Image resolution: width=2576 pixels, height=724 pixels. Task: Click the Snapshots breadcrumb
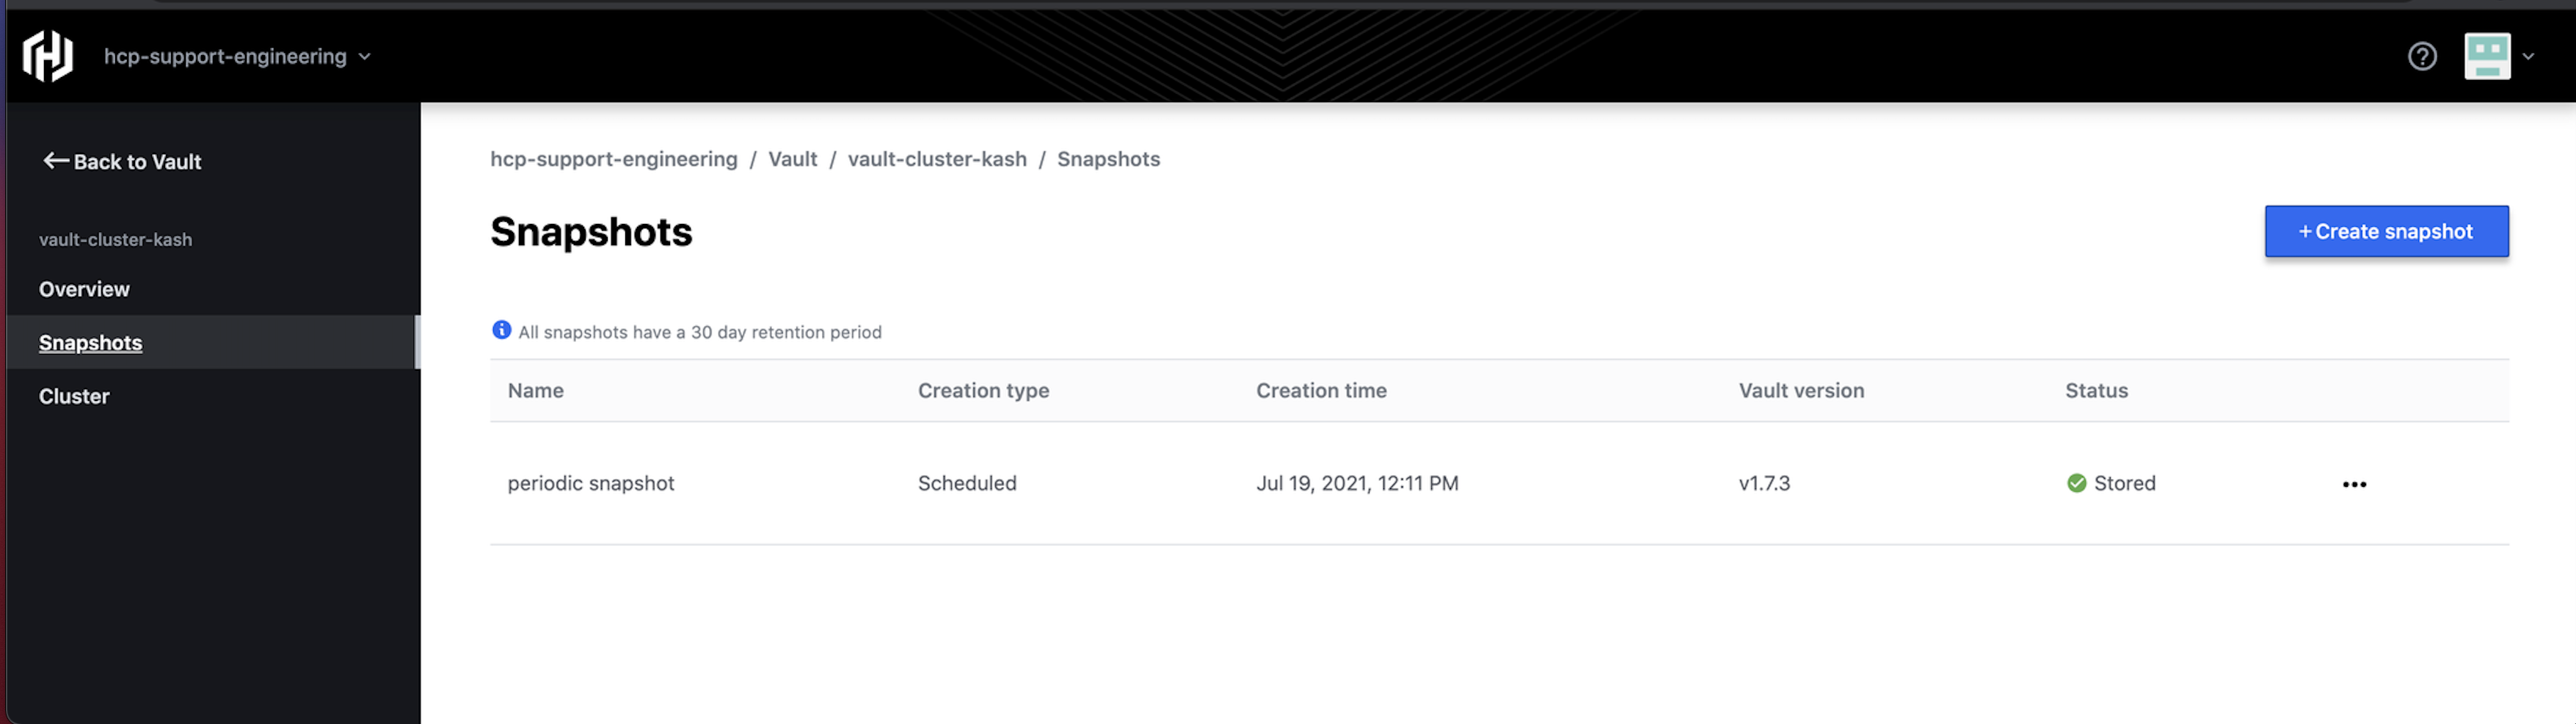click(x=1108, y=159)
